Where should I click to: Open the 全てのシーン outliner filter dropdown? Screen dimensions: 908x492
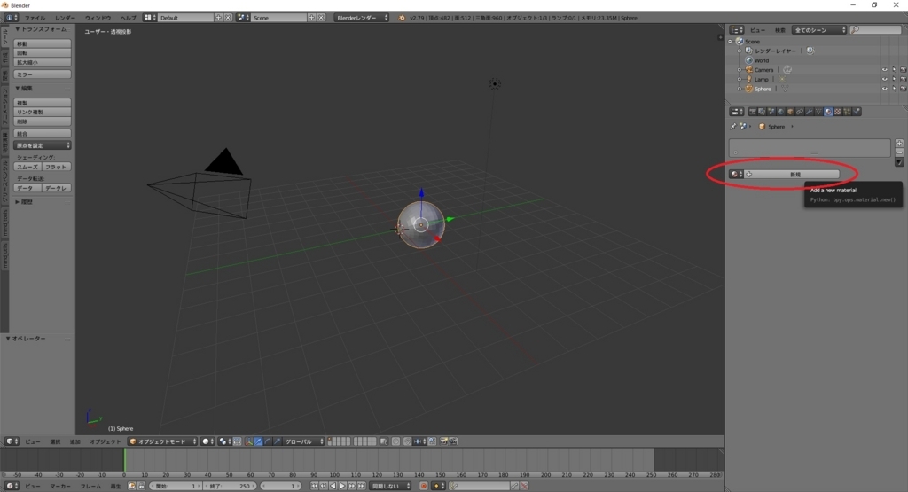point(818,29)
